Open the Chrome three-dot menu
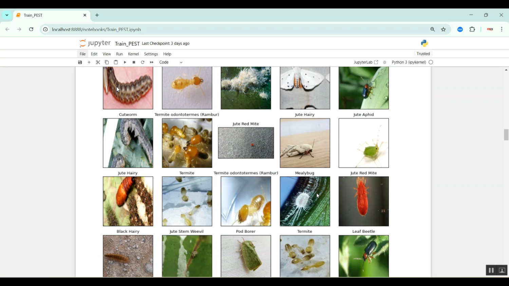The height and width of the screenshot is (286, 509). click(502, 29)
